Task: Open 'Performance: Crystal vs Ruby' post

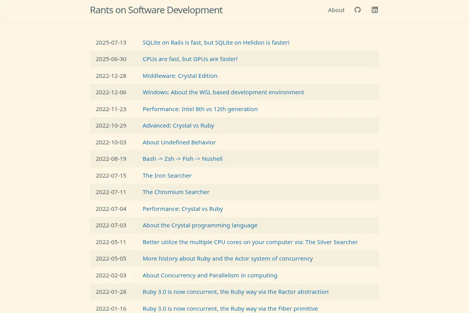Action: click(x=183, y=209)
